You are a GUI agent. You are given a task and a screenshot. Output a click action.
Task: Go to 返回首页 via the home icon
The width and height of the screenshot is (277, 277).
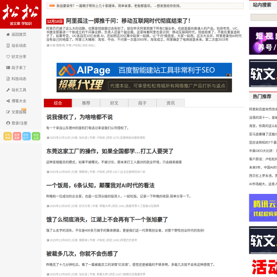(16, 34)
